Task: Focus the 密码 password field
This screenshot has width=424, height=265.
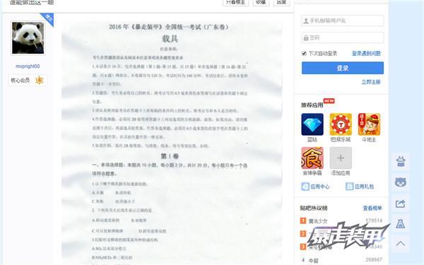Action: point(343,37)
